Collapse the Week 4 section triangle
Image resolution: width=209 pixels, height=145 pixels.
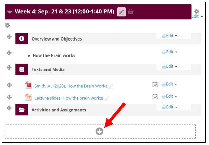click(x=10, y=12)
